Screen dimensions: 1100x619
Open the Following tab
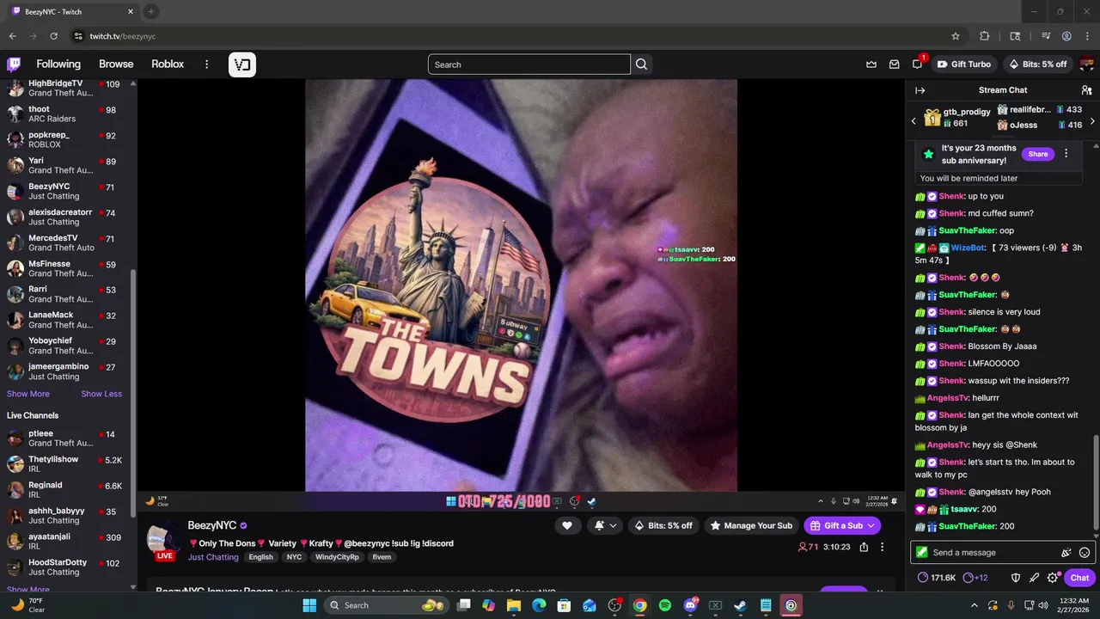(x=58, y=64)
